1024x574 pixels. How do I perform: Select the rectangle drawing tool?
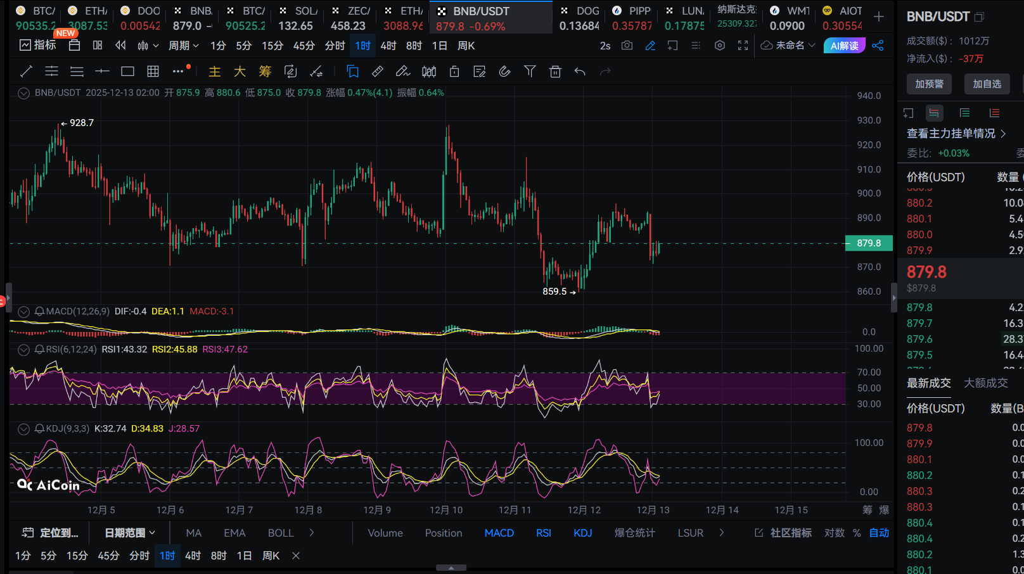127,72
